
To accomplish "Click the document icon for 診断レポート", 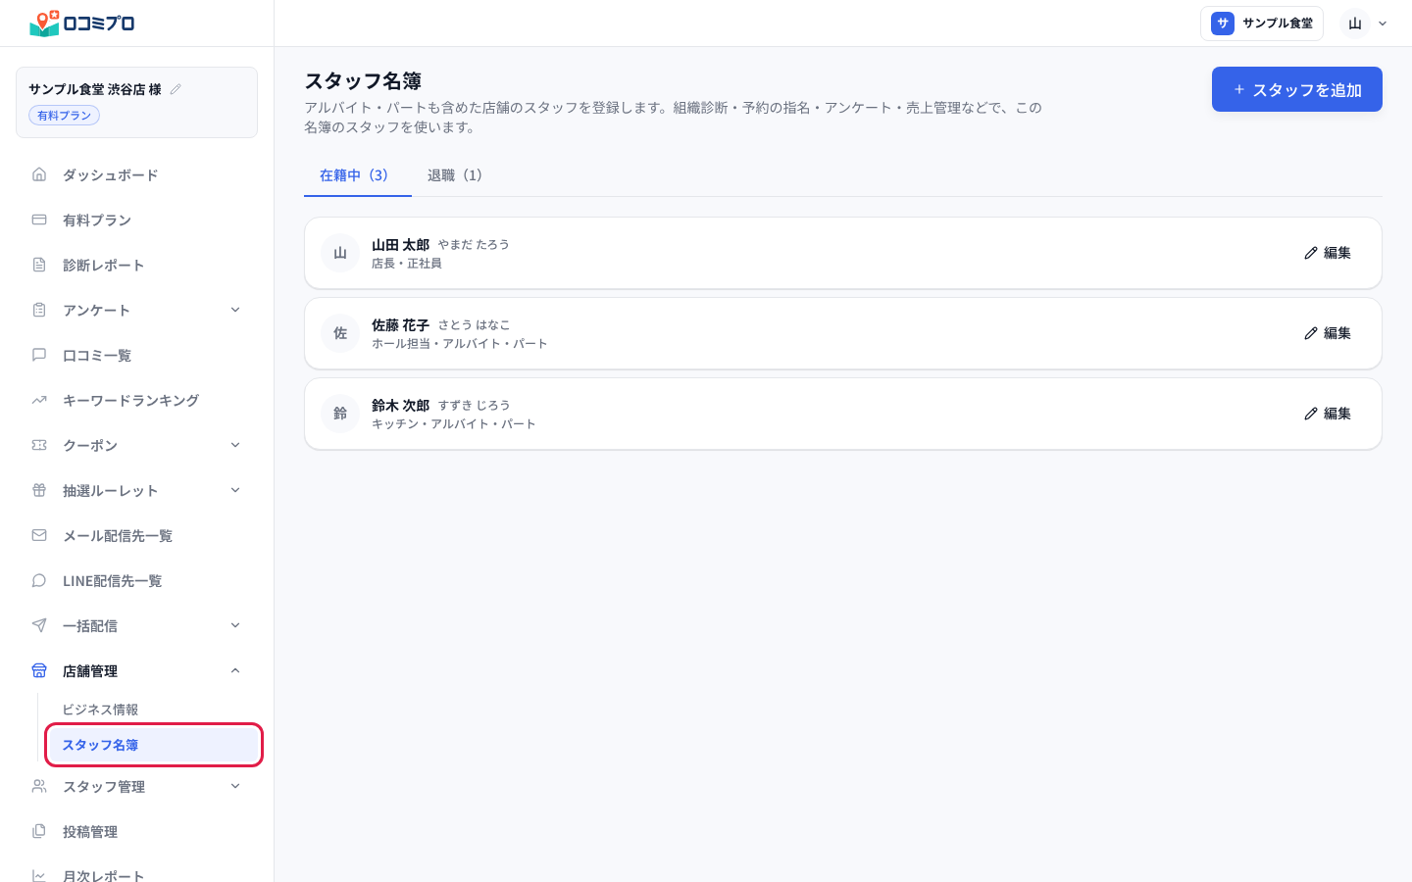I will click(x=39, y=265).
